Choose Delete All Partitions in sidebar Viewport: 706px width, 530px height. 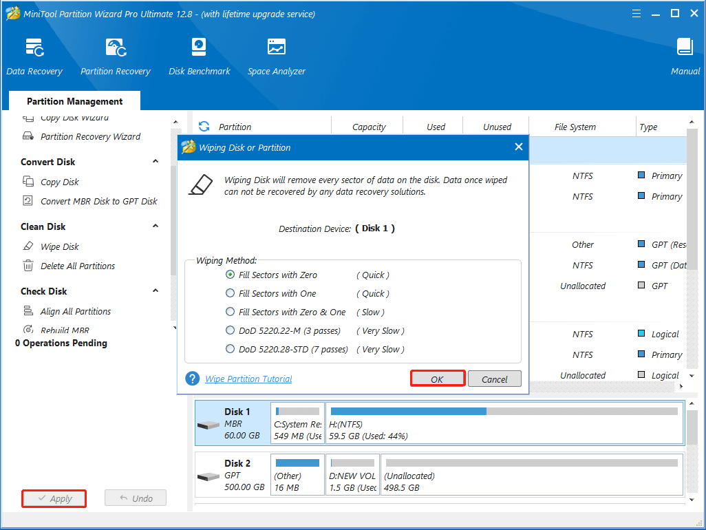77,266
